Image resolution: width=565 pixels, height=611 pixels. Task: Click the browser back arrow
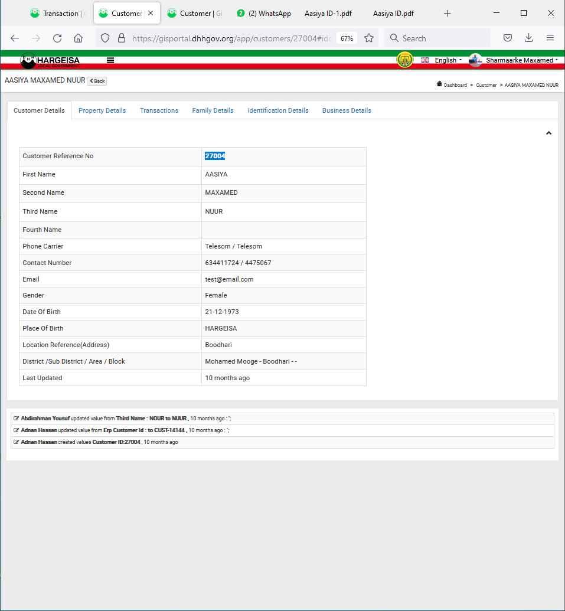click(x=15, y=38)
